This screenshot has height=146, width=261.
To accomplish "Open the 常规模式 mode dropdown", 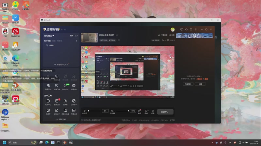I will [49, 36].
